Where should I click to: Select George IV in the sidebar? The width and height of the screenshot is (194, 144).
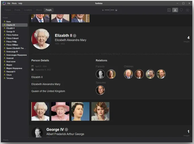tap(15, 32)
